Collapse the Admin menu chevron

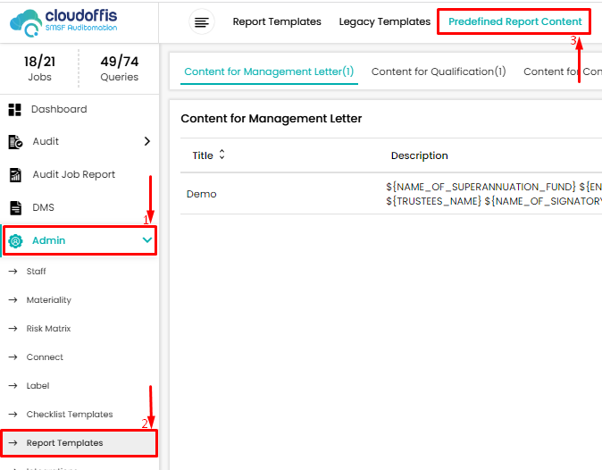pyautogui.click(x=147, y=240)
